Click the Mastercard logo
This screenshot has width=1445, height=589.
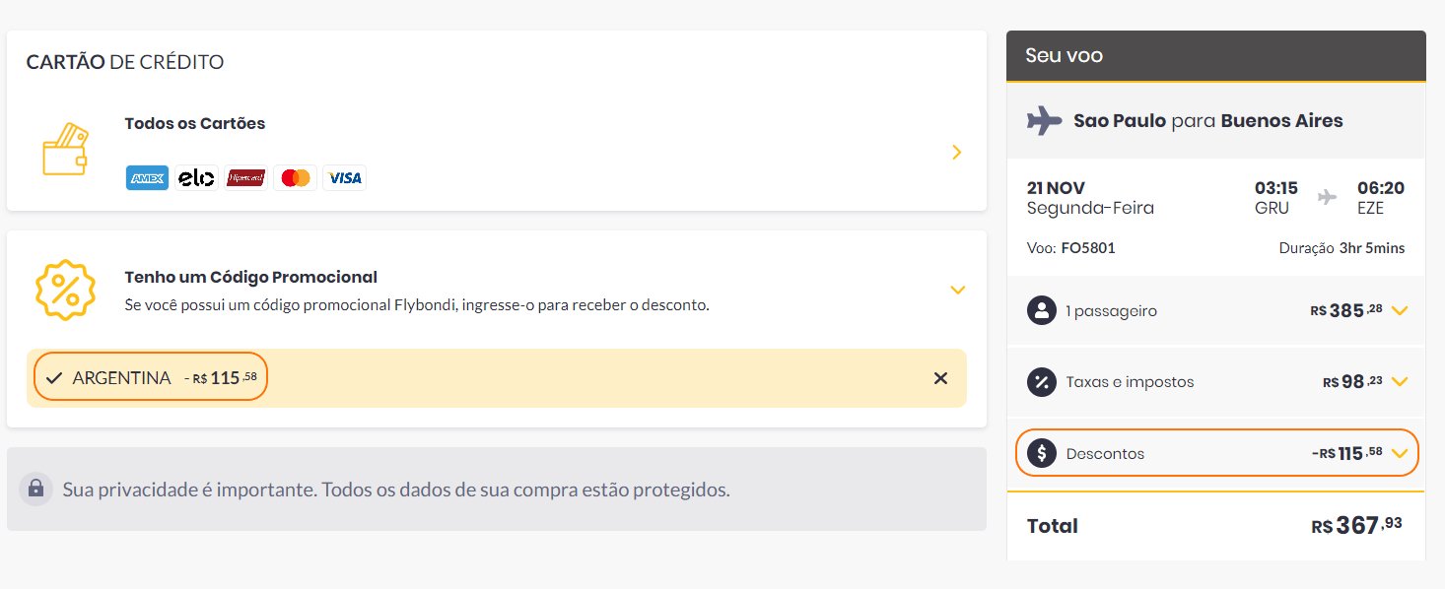(295, 178)
